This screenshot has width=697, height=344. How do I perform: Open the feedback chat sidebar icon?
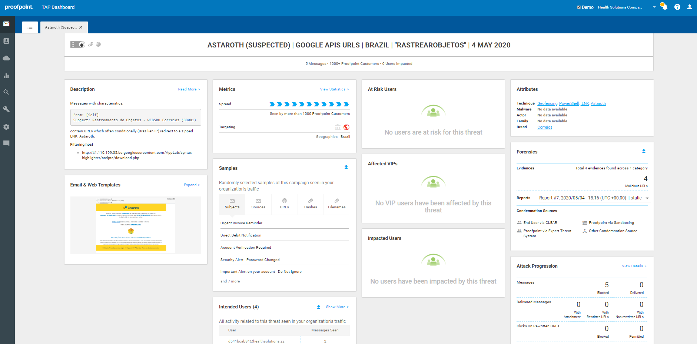(x=6, y=143)
